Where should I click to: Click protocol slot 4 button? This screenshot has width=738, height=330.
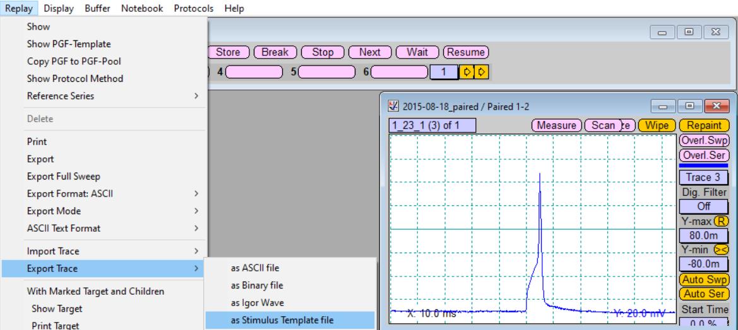[254, 72]
